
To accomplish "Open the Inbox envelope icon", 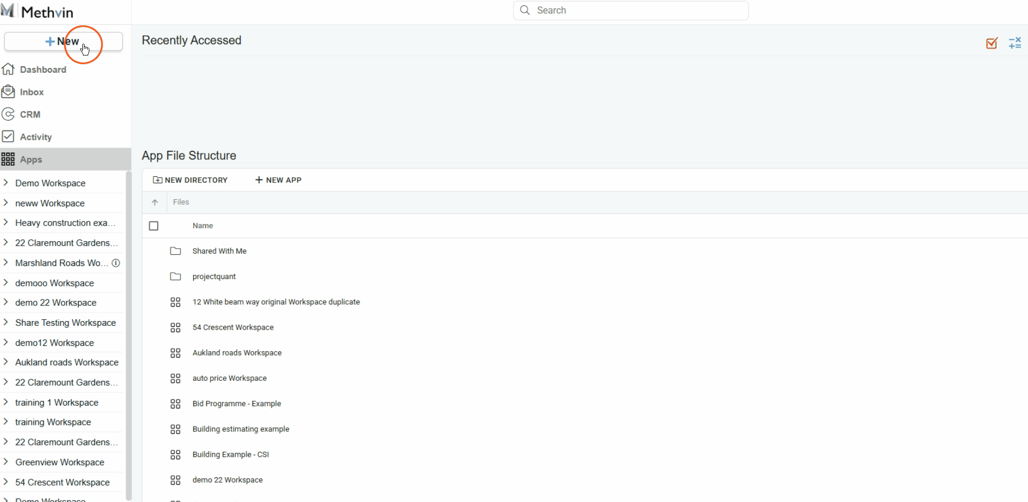I will [x=8, y=92].
